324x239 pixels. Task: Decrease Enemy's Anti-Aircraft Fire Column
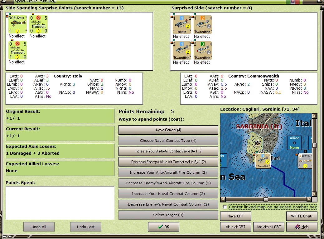click(x=168, y=183)
